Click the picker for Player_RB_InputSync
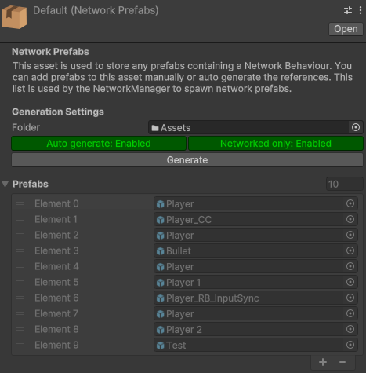The width and height of the screenshot is (366, 373). pos(350,298)
